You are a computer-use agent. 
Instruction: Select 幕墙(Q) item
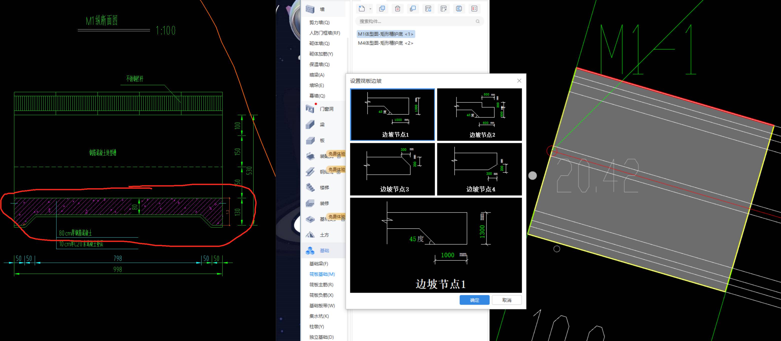click(317, 96)
